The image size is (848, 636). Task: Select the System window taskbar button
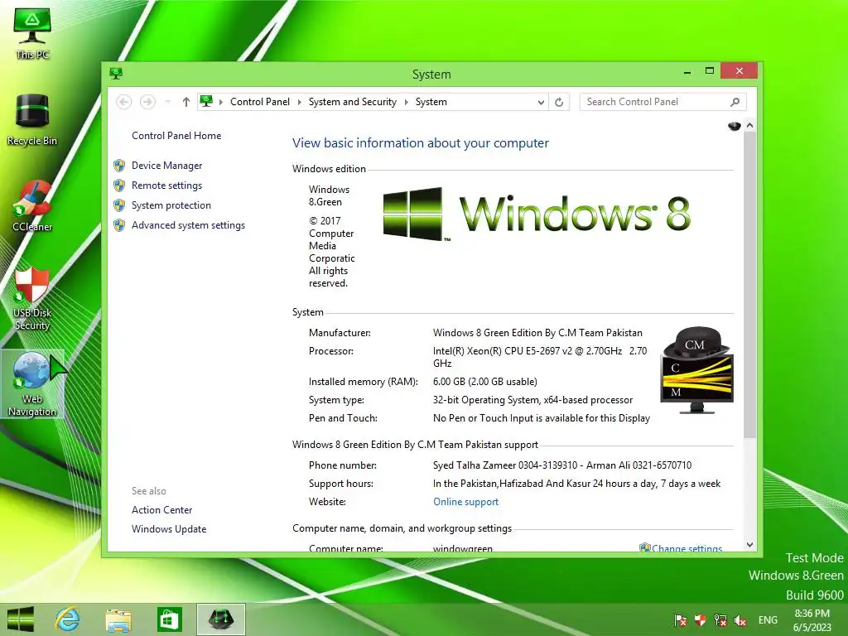point(220,619)
